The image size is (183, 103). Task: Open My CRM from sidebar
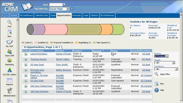tap(9, 42)
